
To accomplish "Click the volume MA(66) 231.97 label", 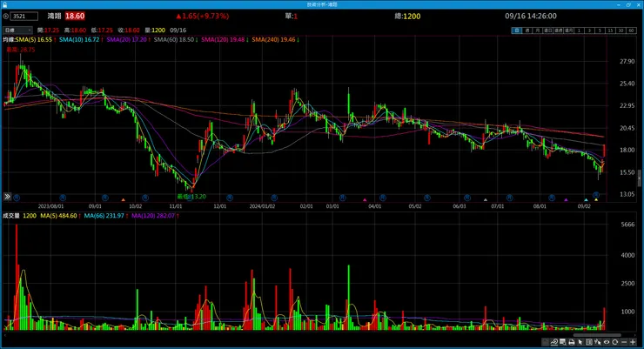I will pos(104,216).
